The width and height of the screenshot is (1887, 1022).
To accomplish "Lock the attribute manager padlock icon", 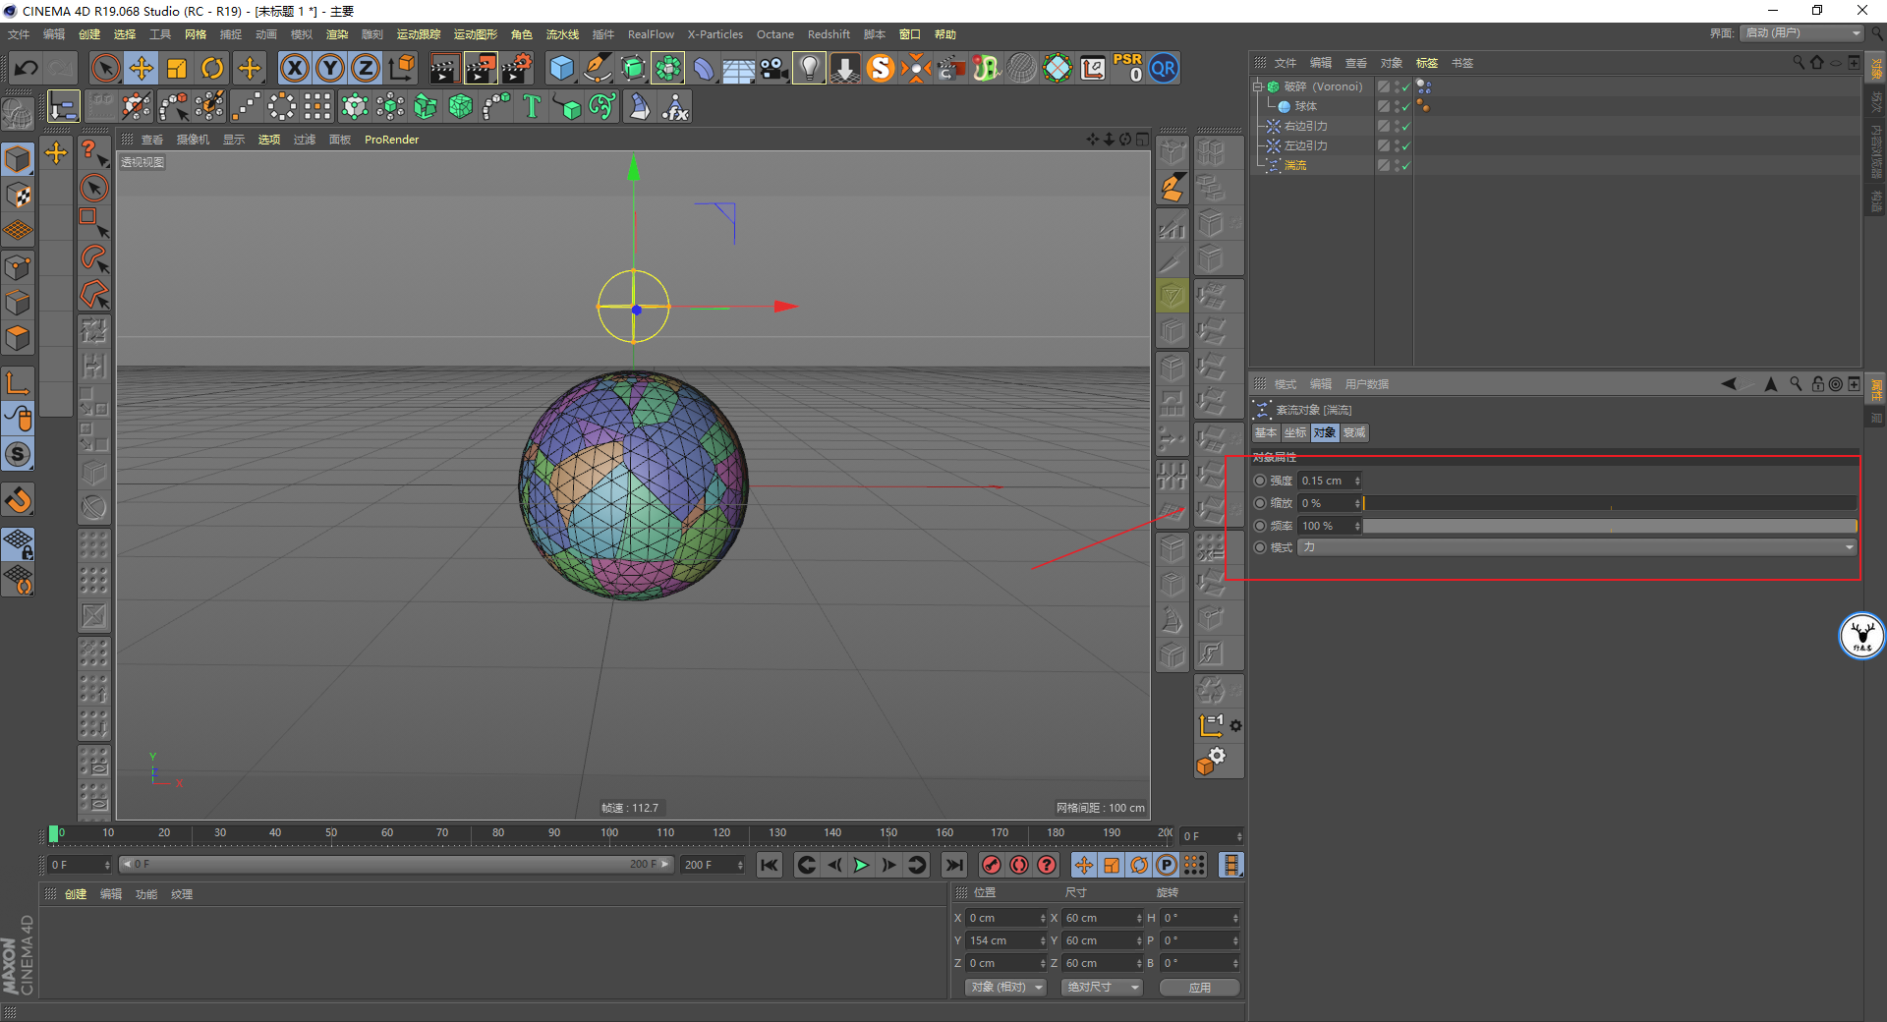I will click(x=1818, y=384).
